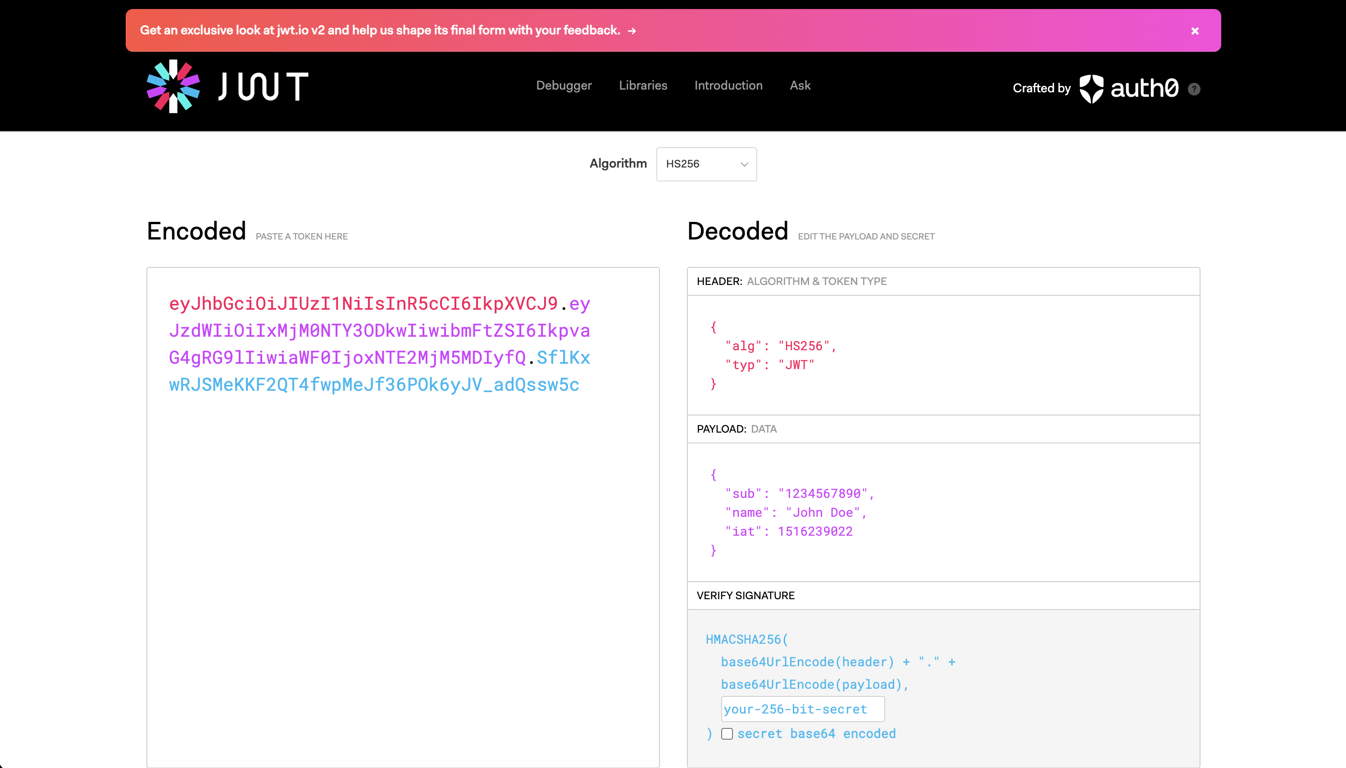This screenshot has width=1346, height=768.
Task: Click the HMACSHA256( signature text
Action: click(746, 639)
